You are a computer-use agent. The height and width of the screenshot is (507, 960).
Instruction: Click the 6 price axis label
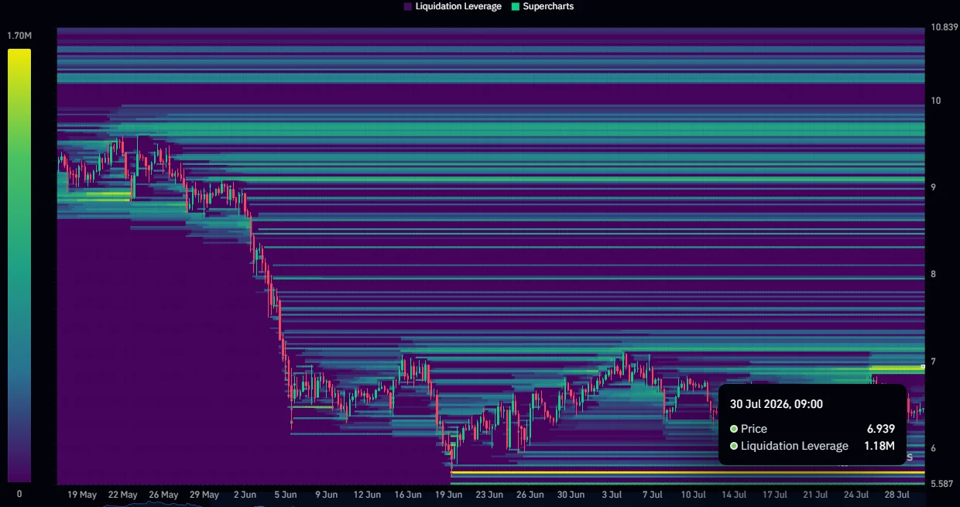(933, 448)
